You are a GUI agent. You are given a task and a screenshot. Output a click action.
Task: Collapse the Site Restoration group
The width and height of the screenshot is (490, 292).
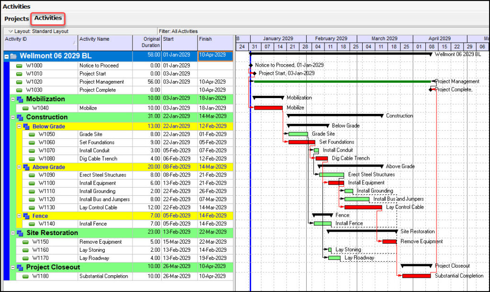pos(13,233)
